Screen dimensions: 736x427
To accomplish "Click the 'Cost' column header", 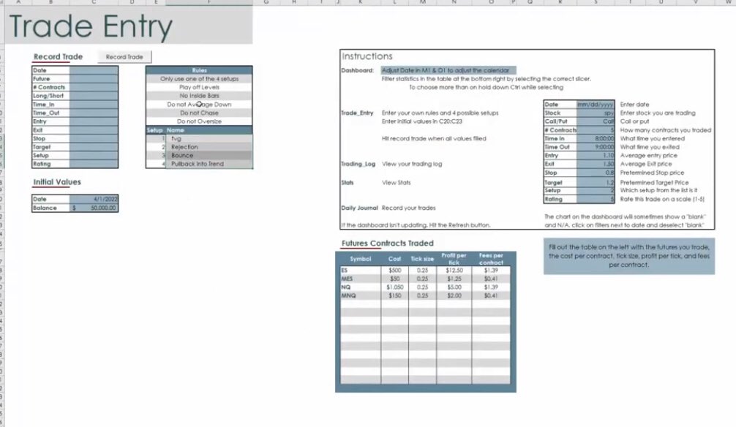I will pyautogui.click(x=395, y=259).
